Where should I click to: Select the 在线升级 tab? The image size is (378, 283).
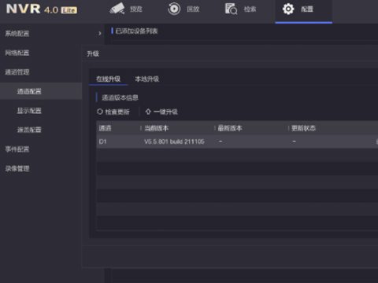(108, 79)
